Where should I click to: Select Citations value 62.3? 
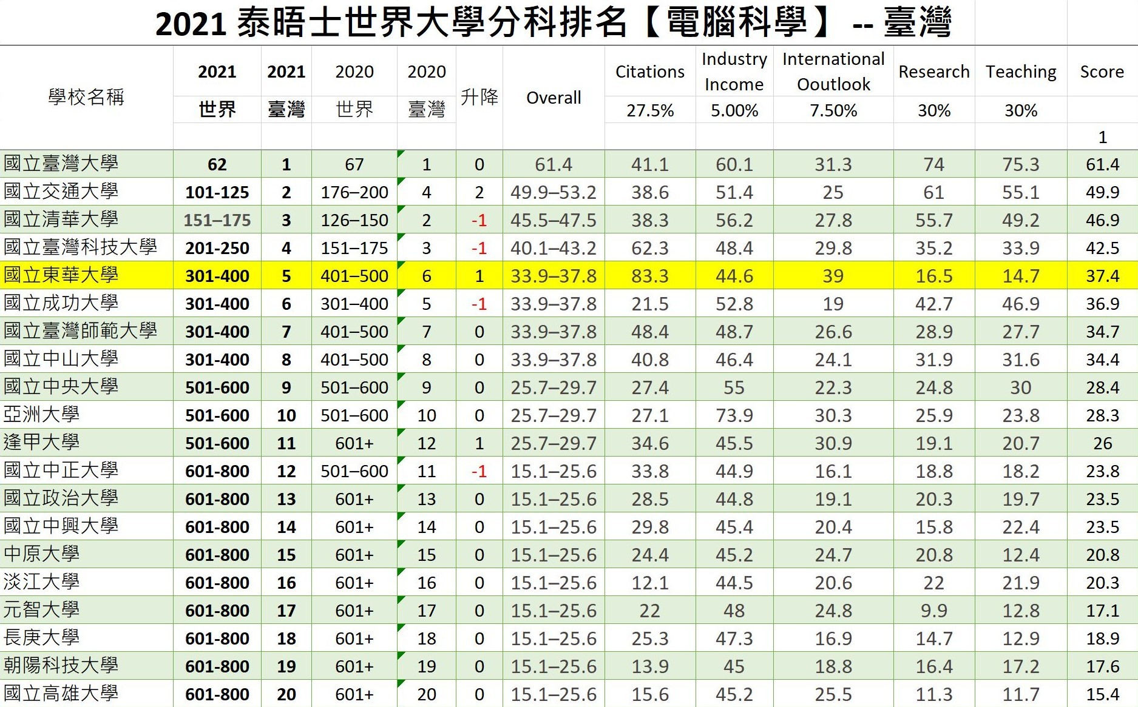click(x=650, y=247)
